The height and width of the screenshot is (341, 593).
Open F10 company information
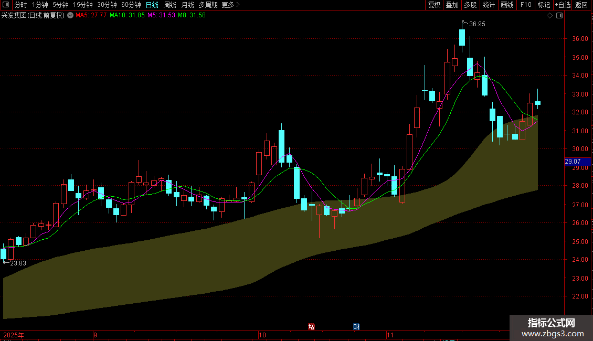[526, 5]
